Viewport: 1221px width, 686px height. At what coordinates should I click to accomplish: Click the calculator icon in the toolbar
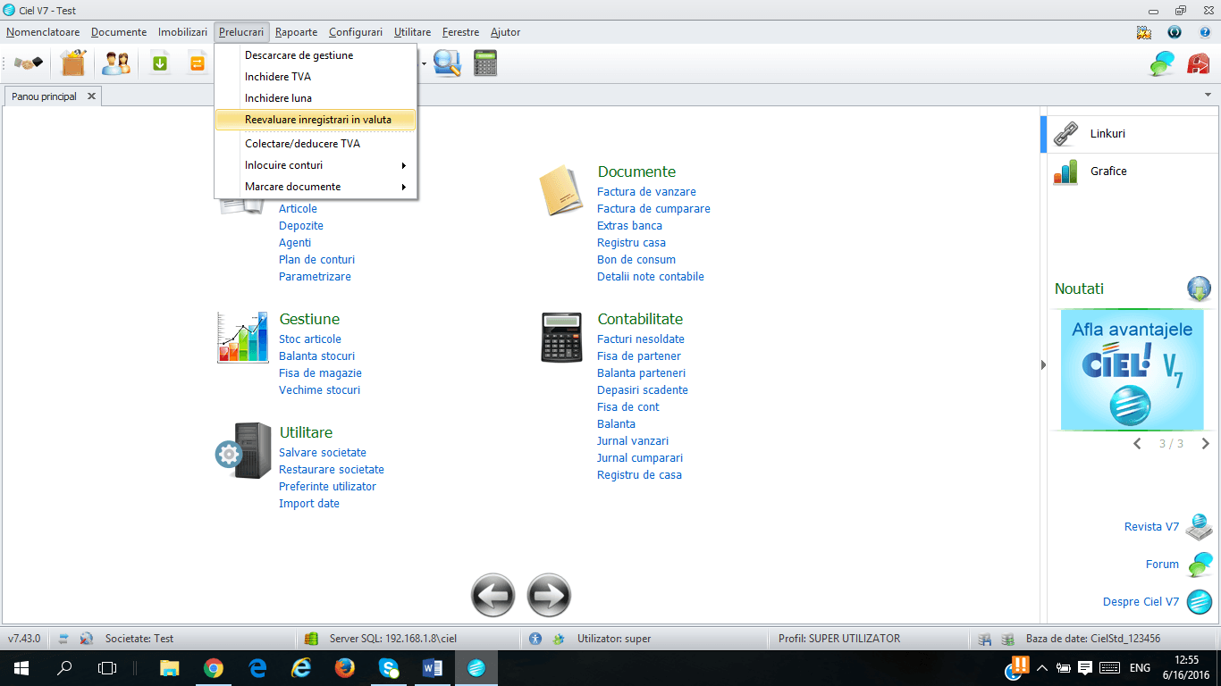click(x=485, y=63)
